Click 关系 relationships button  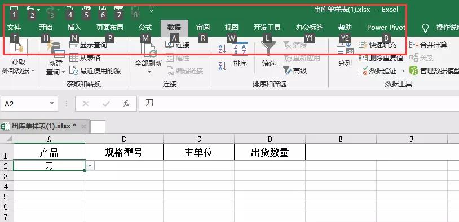[422, 58]
